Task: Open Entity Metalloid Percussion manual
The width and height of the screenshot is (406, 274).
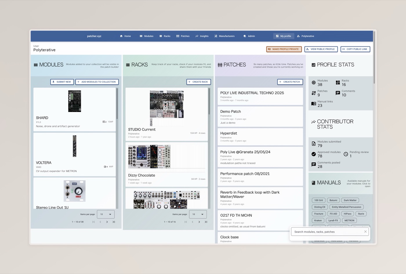Action: pyautogui.click(x=346, y=207)
